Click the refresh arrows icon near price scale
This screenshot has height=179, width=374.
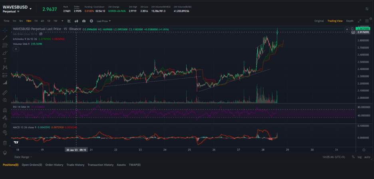click(352, 29)
